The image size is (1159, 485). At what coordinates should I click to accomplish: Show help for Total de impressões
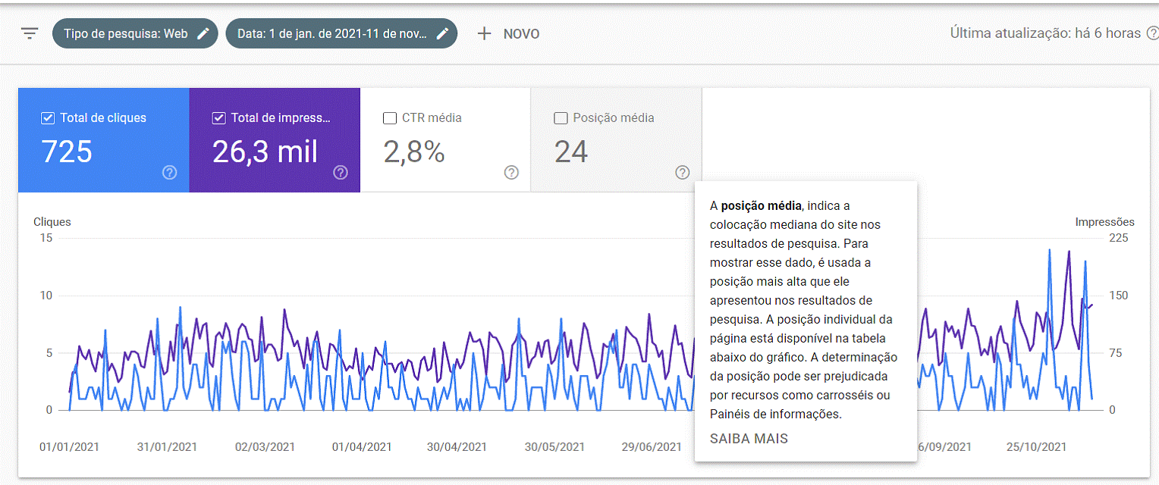coord(341,173)
